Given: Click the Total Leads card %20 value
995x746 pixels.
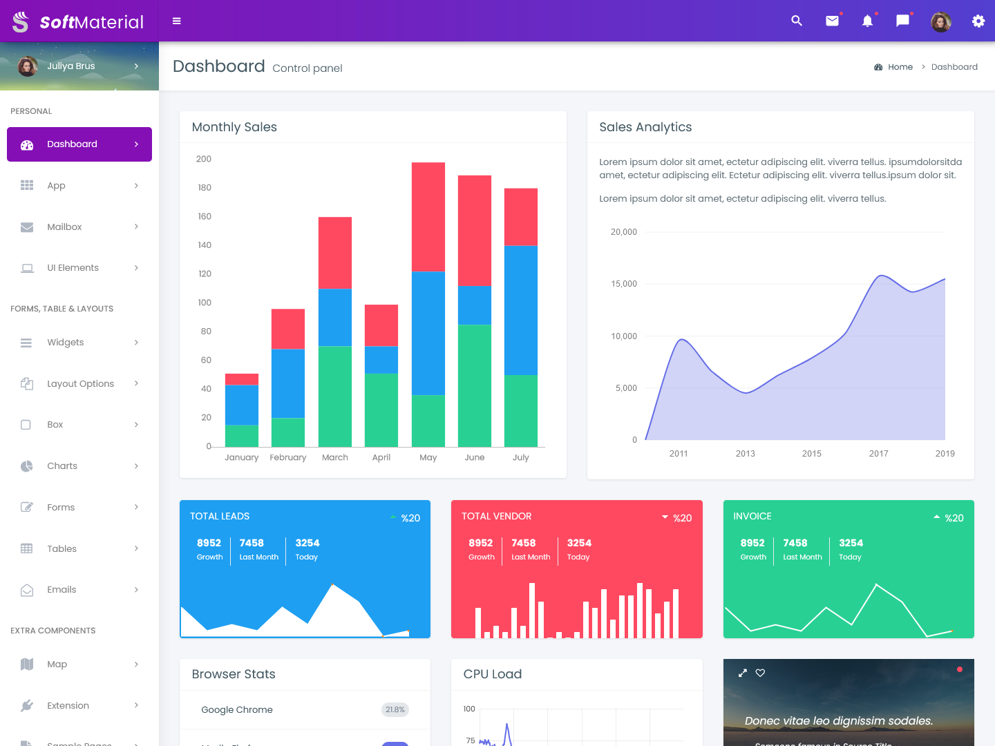Looking at the screenshot, I should (410, 518).
